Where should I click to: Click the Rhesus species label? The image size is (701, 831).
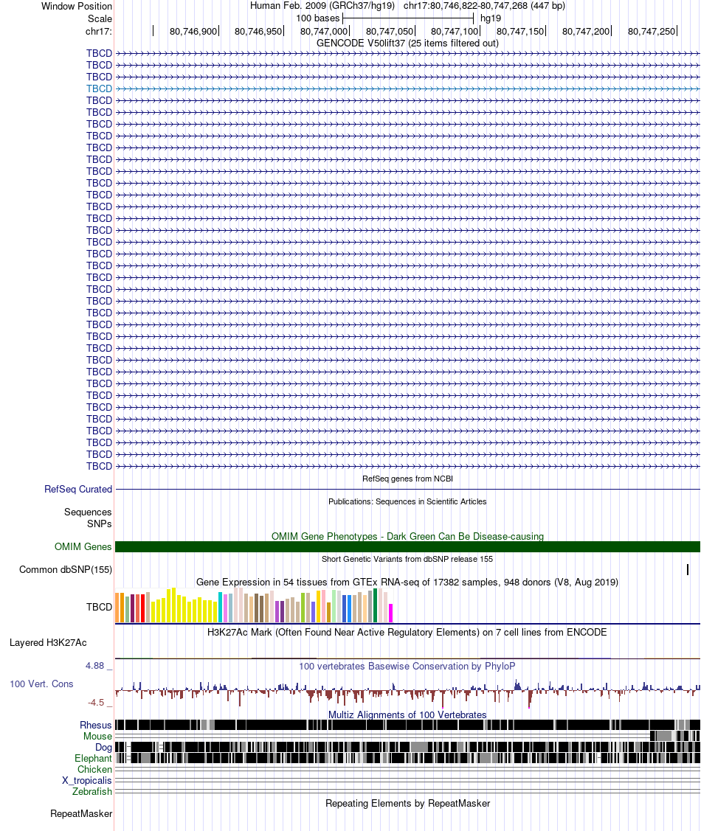coord(96,725)
